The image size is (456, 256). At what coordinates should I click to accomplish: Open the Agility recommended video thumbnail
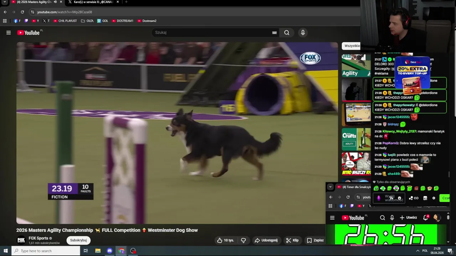pos(356,65)
